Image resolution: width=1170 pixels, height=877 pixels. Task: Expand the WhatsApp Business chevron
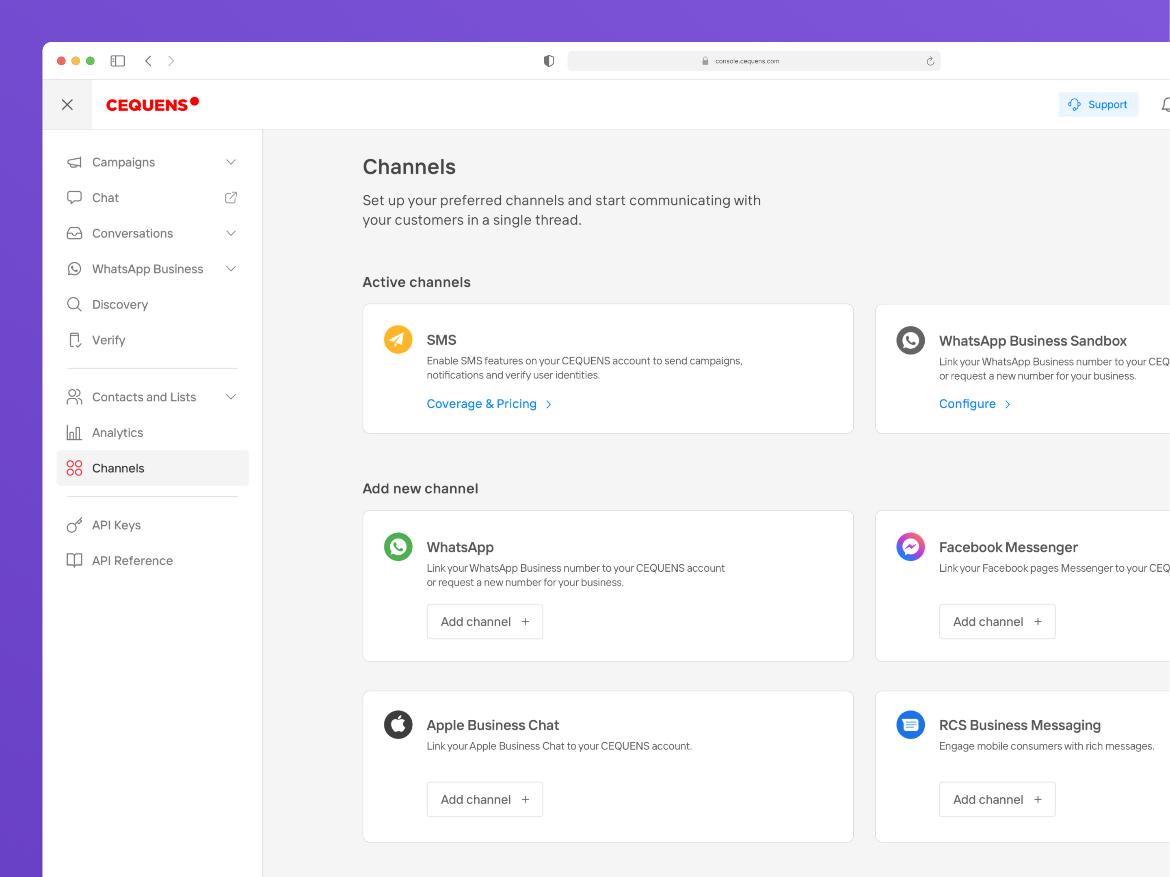[231, 269]
